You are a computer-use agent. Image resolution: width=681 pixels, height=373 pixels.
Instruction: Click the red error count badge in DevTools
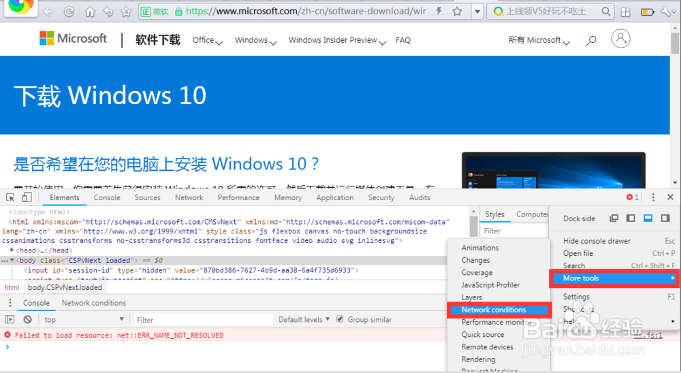(633, 197)
